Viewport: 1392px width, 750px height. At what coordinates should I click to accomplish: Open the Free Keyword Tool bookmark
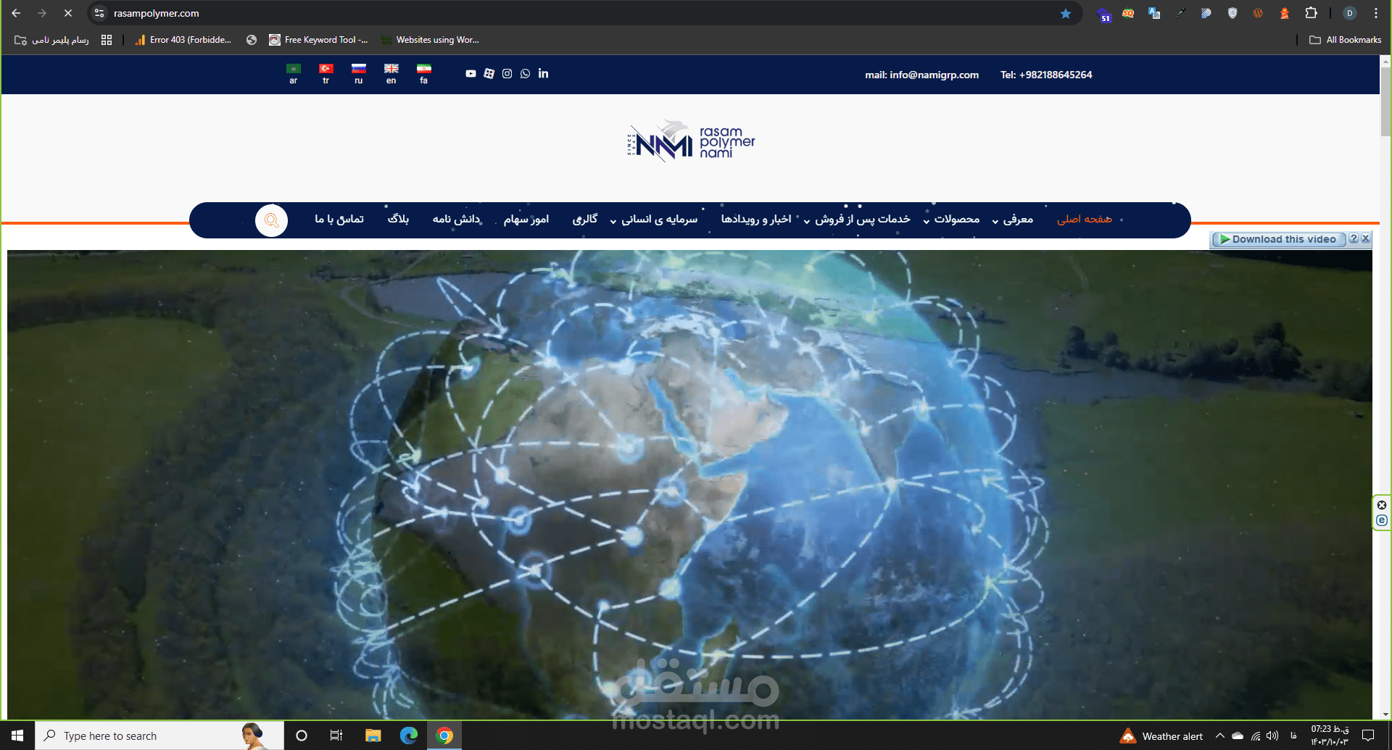[x=319, y=40]
